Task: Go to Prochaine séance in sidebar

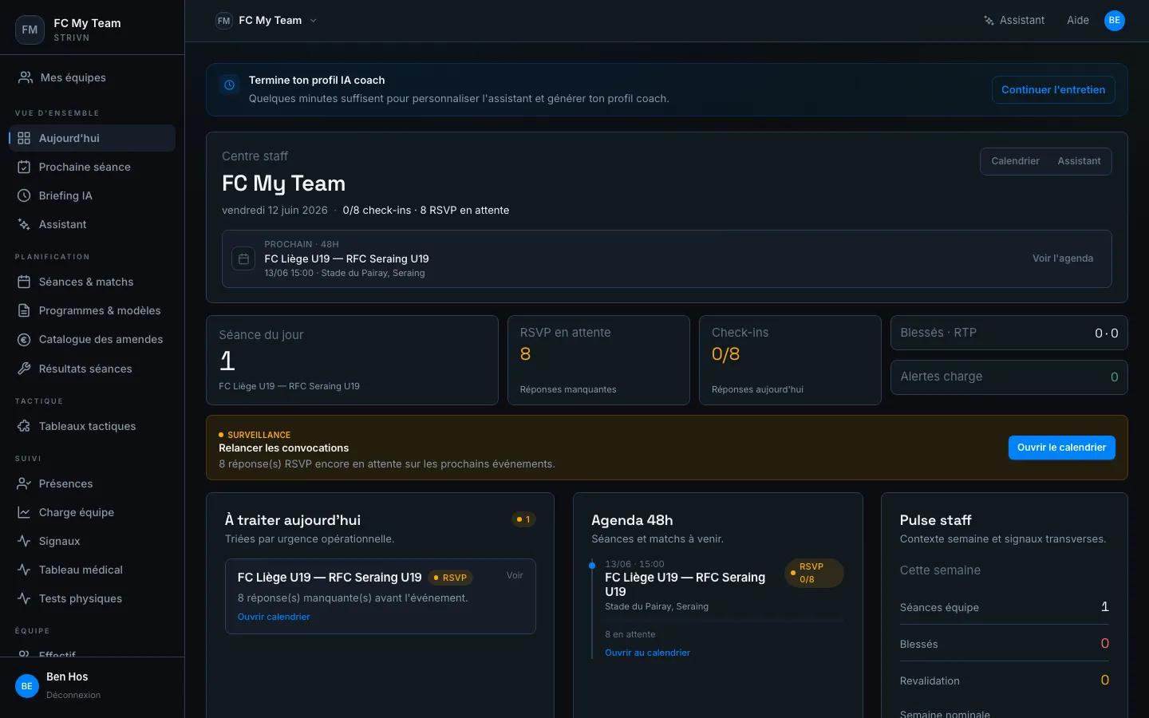Action: [93, 167]
